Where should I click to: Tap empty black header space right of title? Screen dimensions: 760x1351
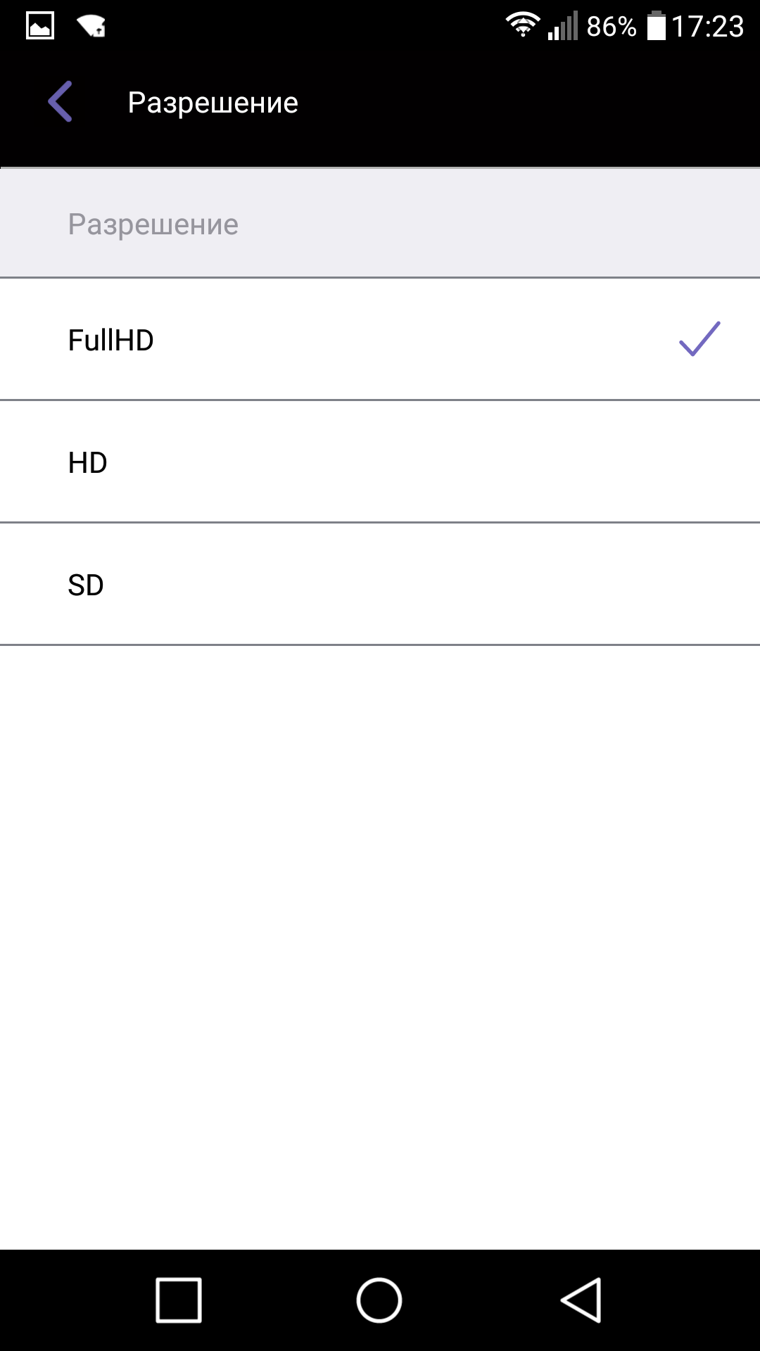[528, 103]
